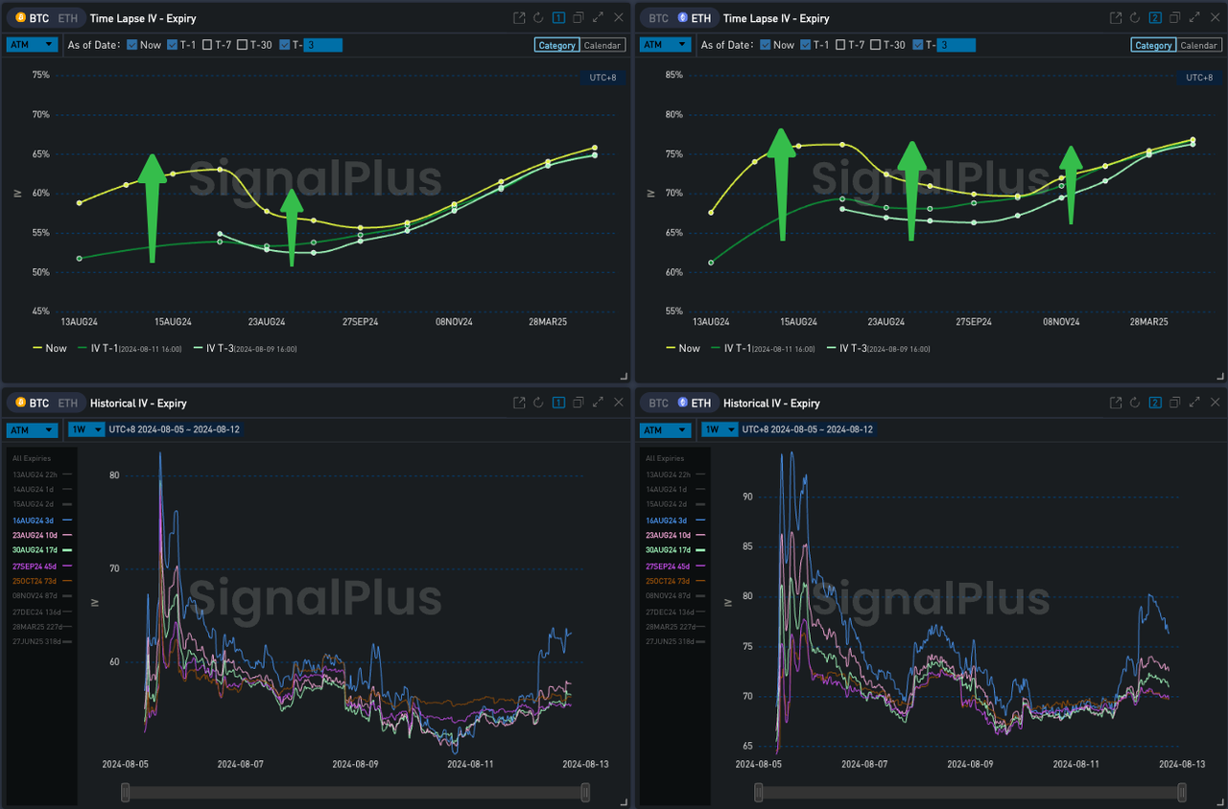Duplicate the ETH Time Lapse IV panel
This screenshot has width=1228, height=809.
pyautogui.click(x=1175, y=18)
